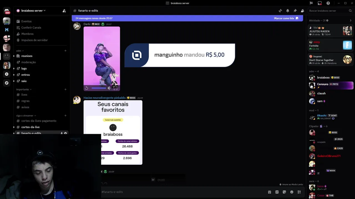Open Discord direct messages home icon

[7, 11]
